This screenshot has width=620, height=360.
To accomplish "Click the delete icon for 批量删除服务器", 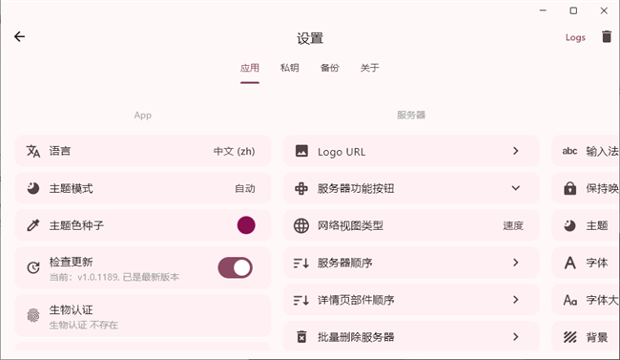I will coord(301,337).
